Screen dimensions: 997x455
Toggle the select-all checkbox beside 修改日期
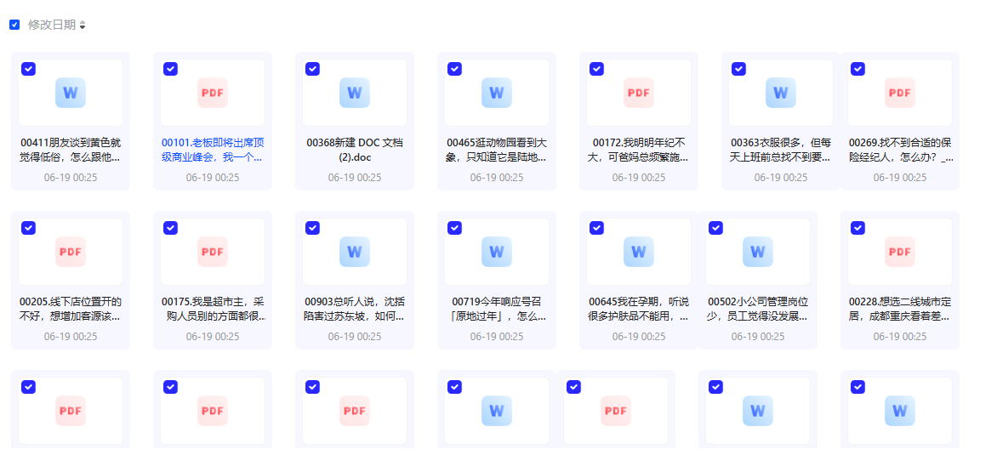[x=14, y=25]
